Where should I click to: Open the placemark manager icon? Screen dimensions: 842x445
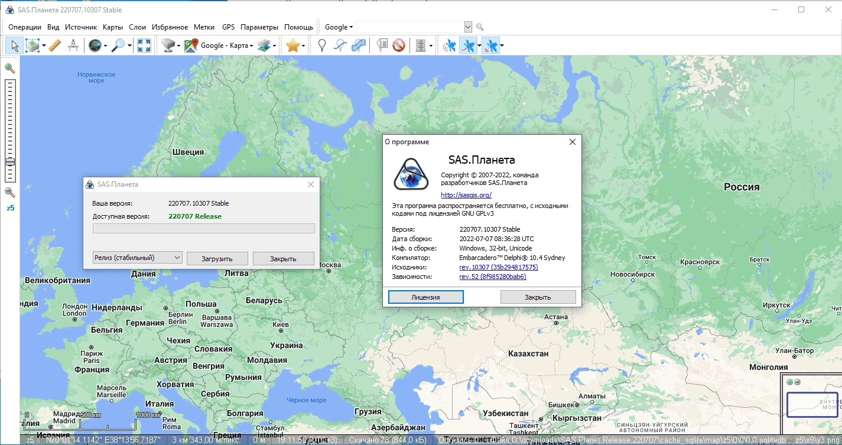(382, 46)
